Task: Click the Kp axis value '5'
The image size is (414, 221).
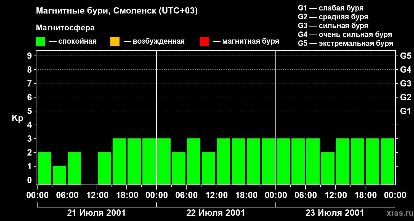Action: tap(30, 111)
